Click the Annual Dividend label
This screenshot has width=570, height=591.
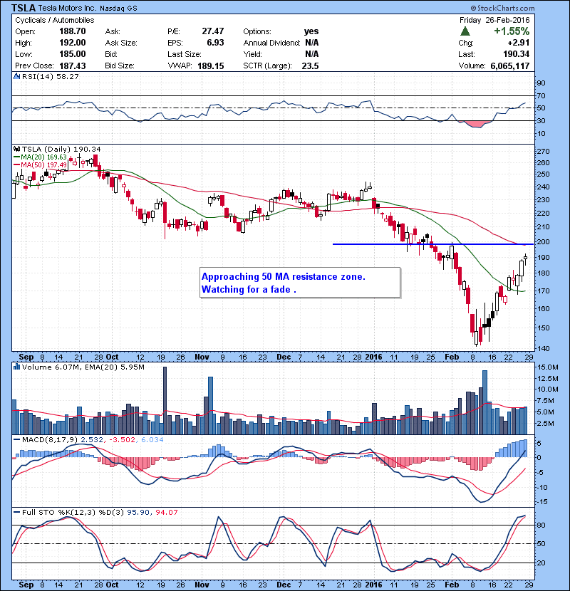(271, 43)
